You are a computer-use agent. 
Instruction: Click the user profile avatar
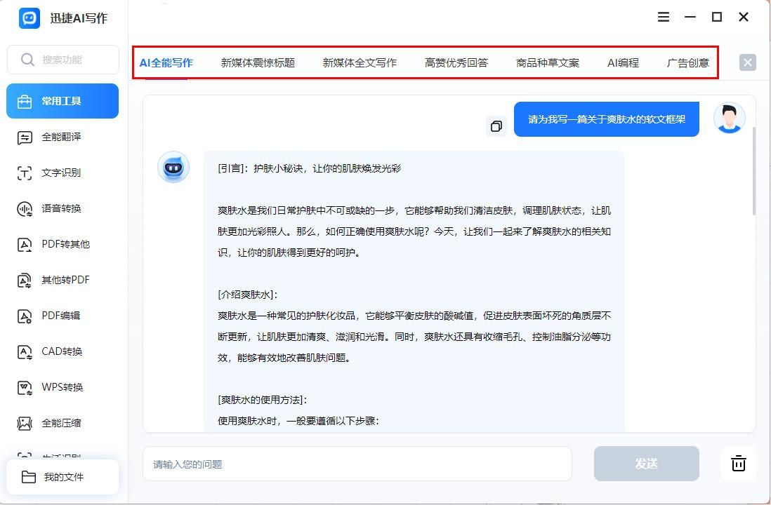click(729, 118)
